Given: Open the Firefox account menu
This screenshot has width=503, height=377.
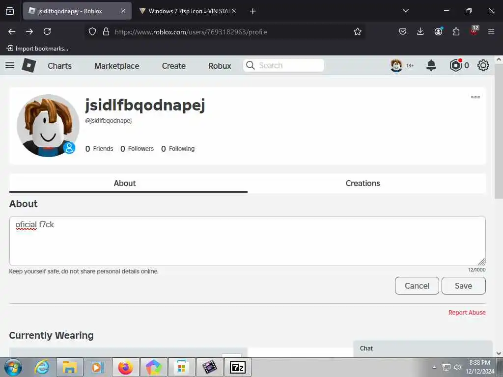Looking at the screenshot, I should pos(438,31).
